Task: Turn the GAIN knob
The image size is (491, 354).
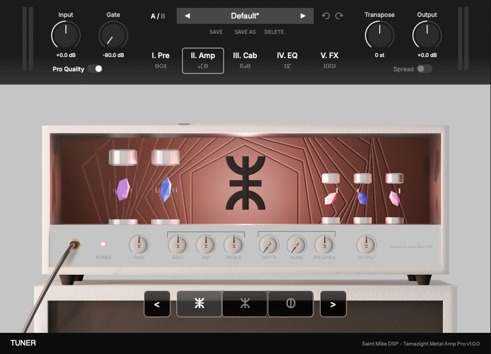Action: pos(139,245)
